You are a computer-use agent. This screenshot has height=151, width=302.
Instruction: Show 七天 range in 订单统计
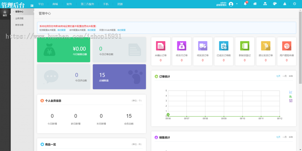(278, 76)
